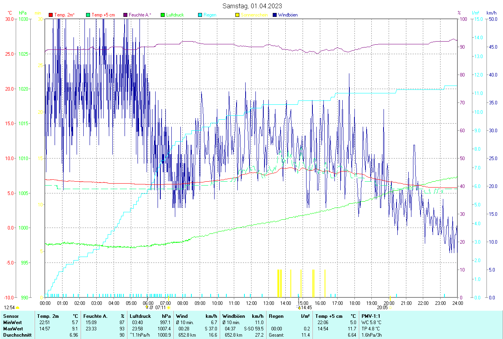The width and height of the screenshot is (503, 339).
Task: Click the average temperature value 6.96
Action: (x=74, y=335)
